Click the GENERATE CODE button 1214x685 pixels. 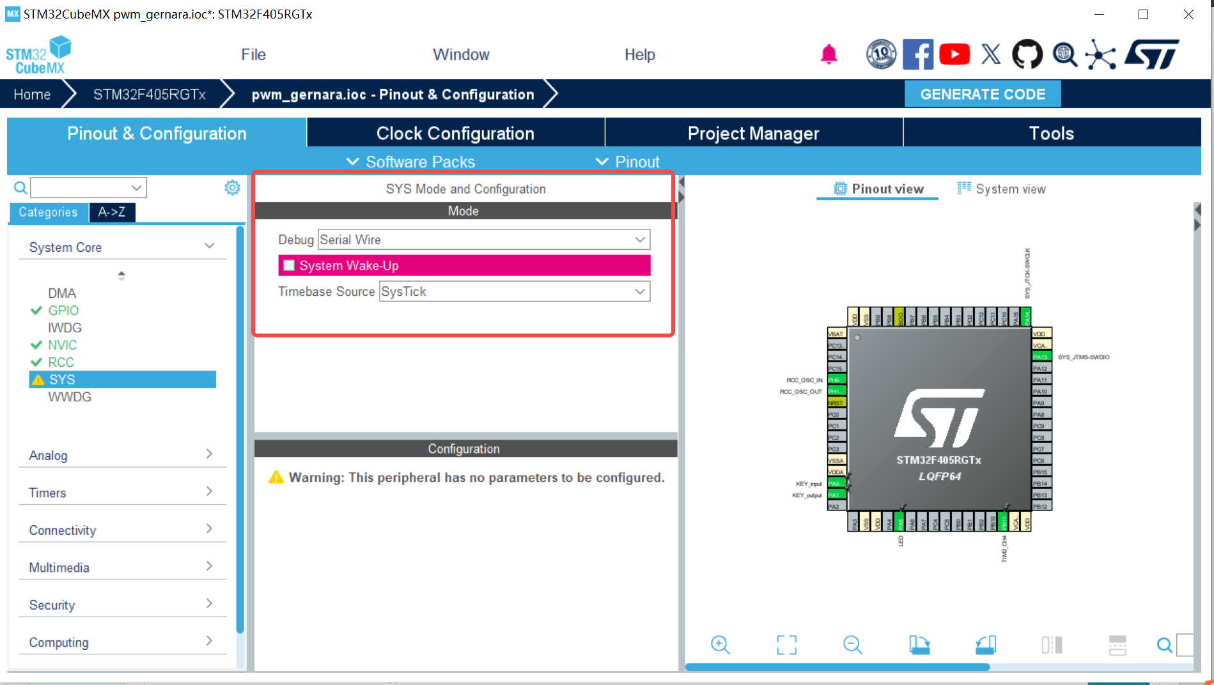click(983, 94)
